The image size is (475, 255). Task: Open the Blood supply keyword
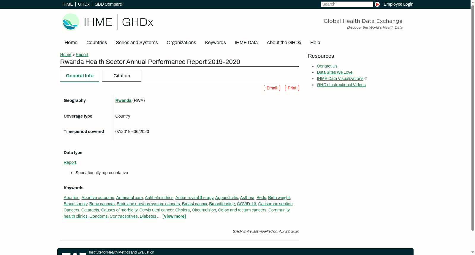click(x=75, y=204)
